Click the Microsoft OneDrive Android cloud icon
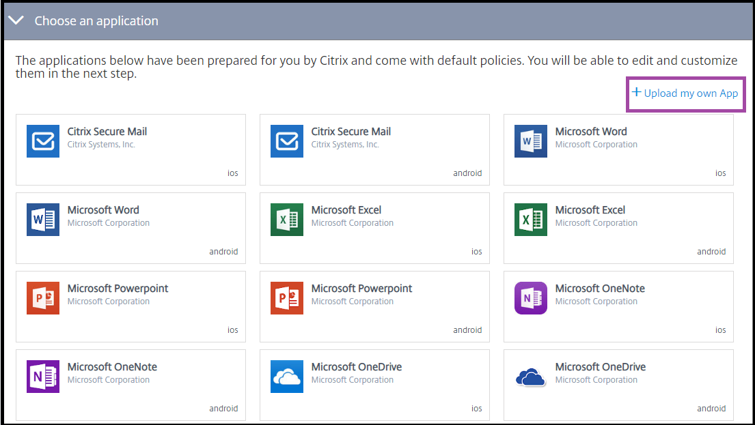Image resolution: width=755 pixels, height=425 pixels. coord(531,377)
